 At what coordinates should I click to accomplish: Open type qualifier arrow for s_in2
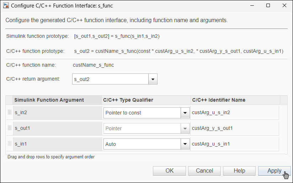tap(185, 113)
